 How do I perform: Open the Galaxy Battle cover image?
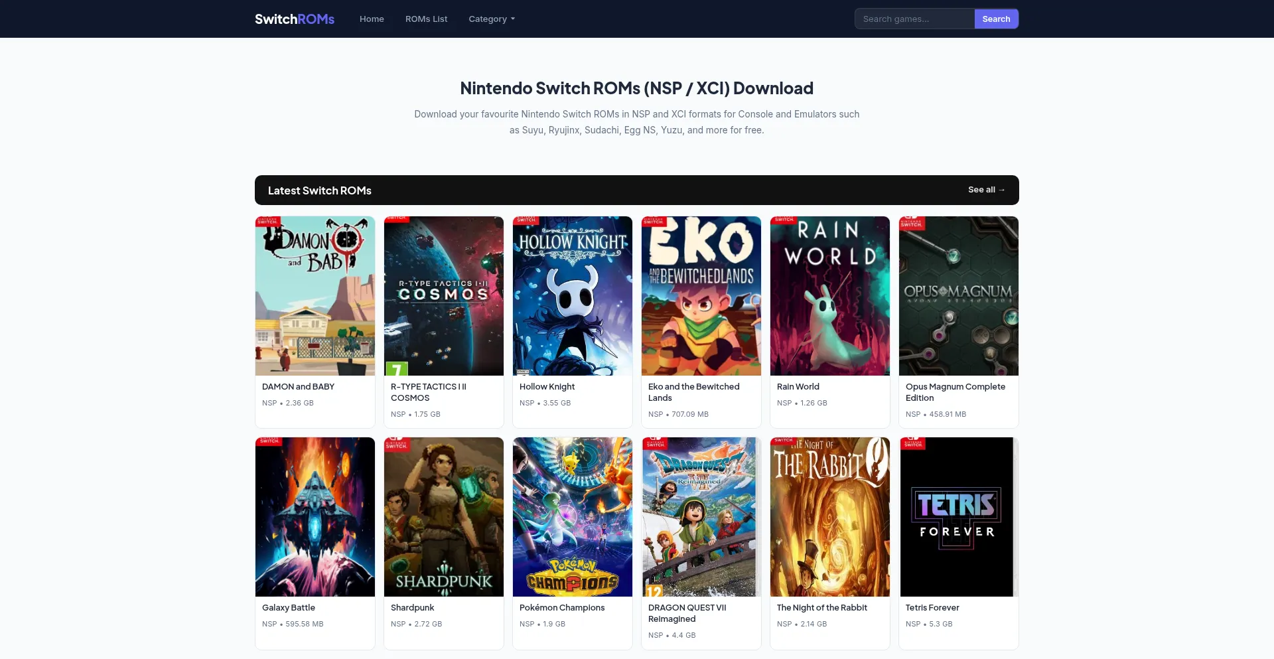315,517
